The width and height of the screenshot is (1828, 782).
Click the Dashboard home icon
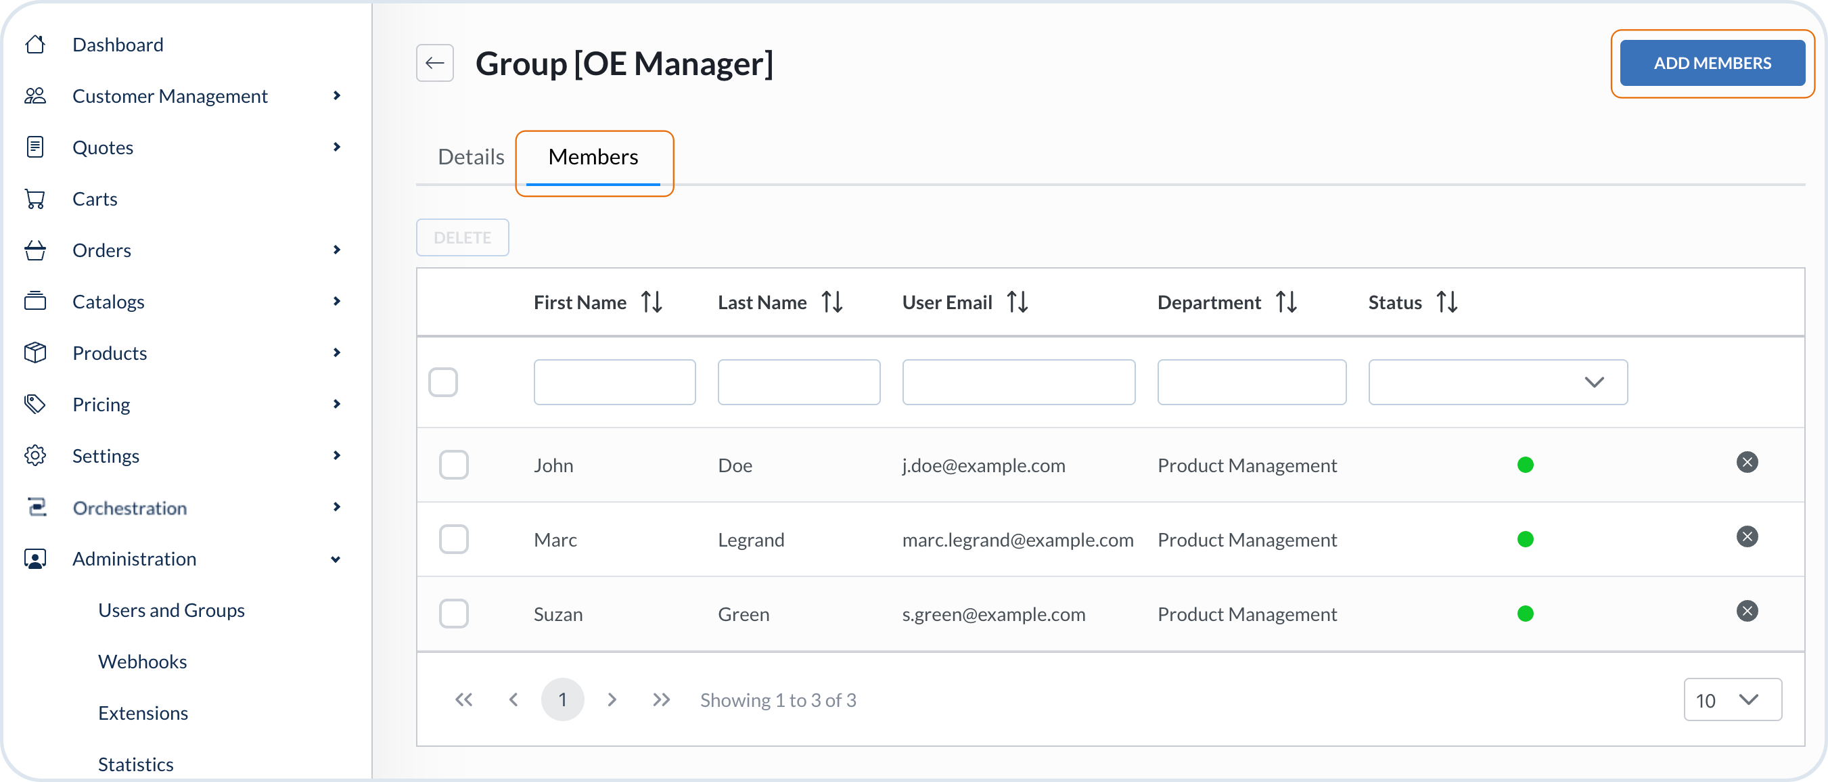click(35, 45)
